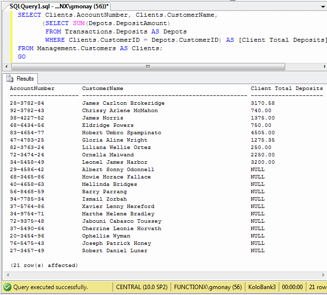This screenshot has height=295, width=327.
Task: Click customer Jabouni Cabasco Toussey
Action: pos(121,221)
